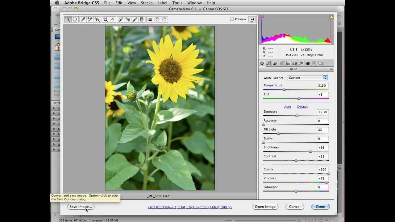Pick the White Balance eyedropper tool

pyautogui.click(x=83, y=19)
